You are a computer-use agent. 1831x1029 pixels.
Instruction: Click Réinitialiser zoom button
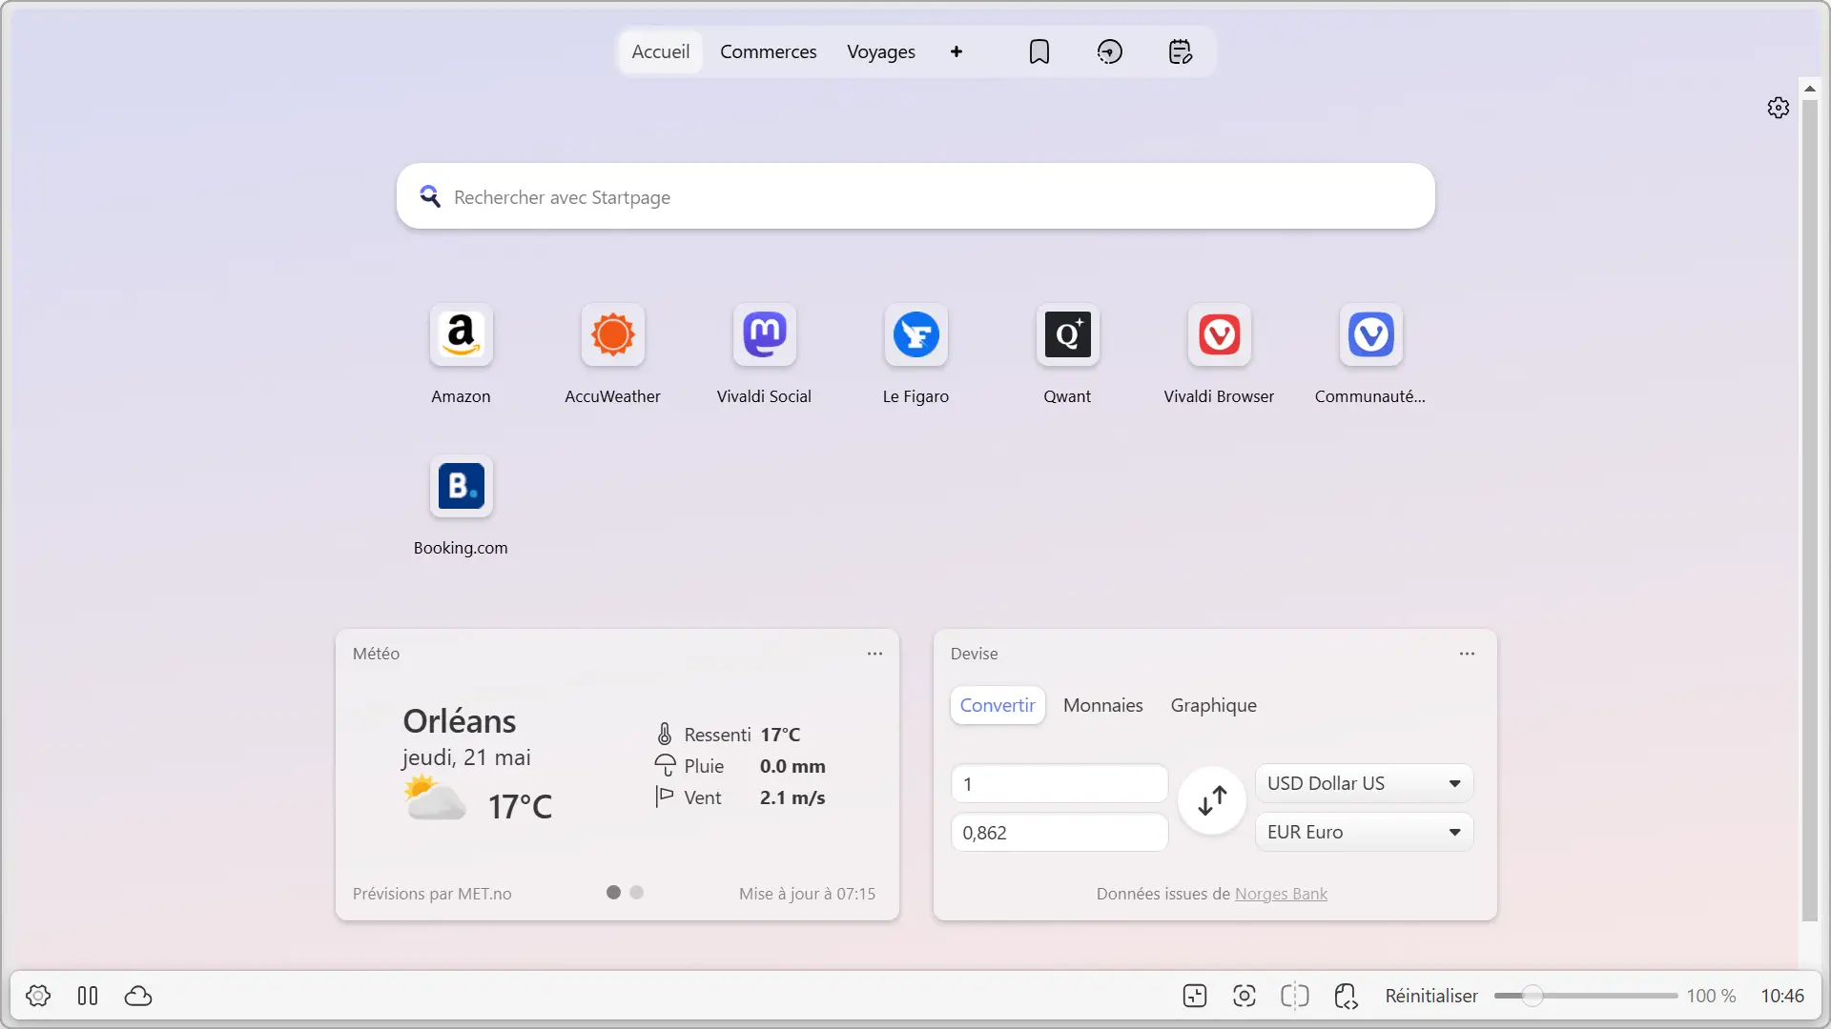pos(1431,996)
